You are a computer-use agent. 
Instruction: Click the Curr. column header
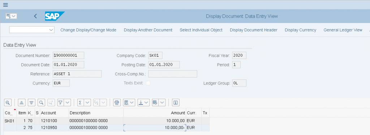[x=194, y=113]
